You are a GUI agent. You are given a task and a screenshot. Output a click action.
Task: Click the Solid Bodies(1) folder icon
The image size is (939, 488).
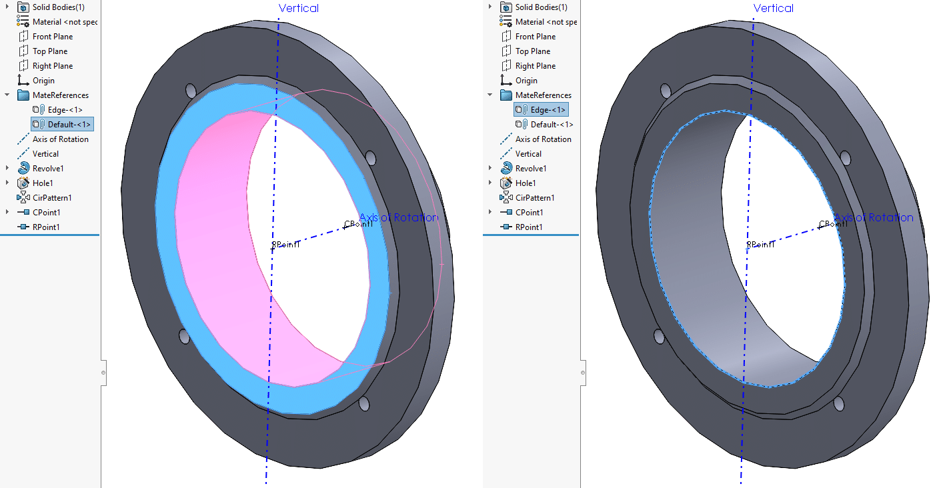(x=22, y=7)
